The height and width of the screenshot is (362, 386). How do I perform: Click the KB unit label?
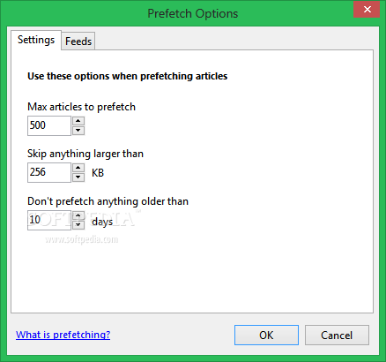click(98, 173)
